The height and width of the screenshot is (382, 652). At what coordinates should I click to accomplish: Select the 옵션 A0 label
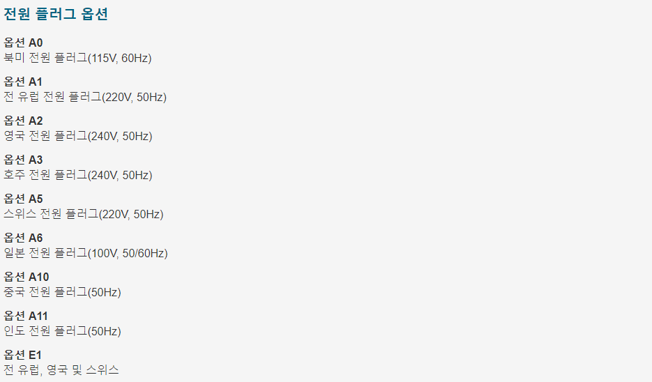pyautogui.click(x=23, y=43)
